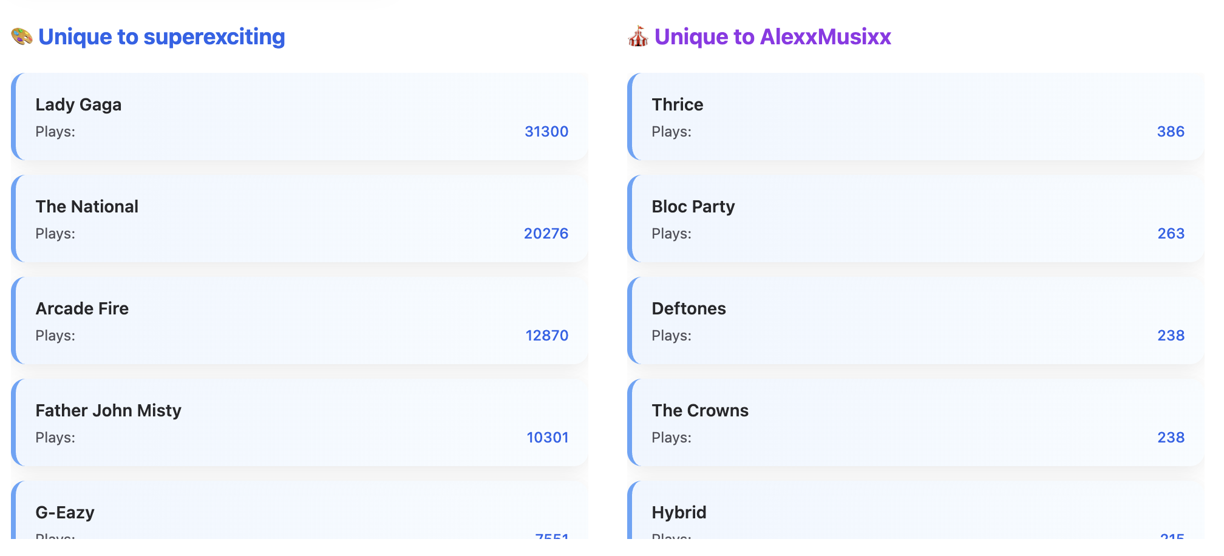Screen dimensions: 1224x556
Task: Click the 'Unique to superexciting' heading
Action: pyautogui.click(x=161, y=36)
